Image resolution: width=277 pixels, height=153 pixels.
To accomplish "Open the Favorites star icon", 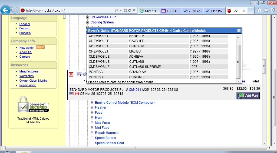I will click(x=266, y=10).
